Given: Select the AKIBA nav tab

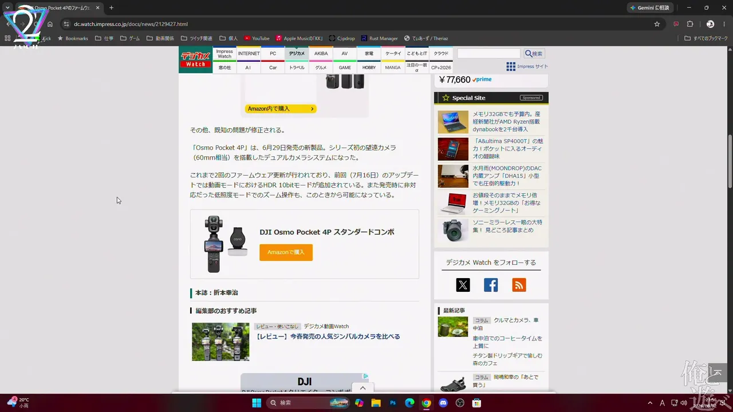Looking at the screenshot, I should (321, 53).
